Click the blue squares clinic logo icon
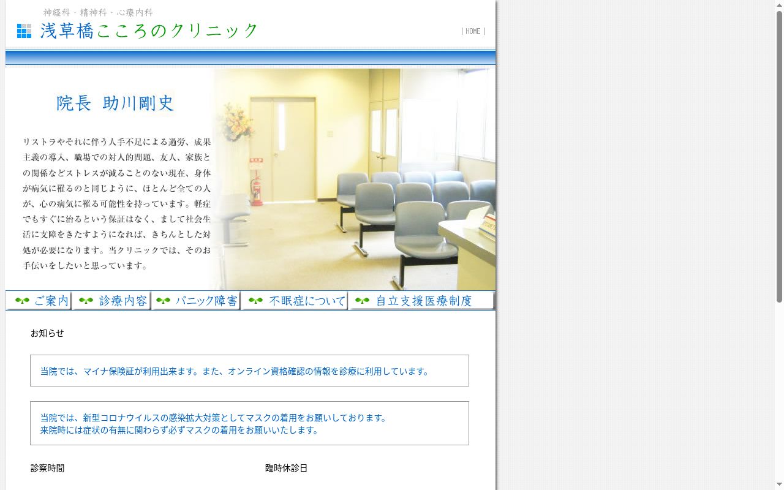784x490 pixels. [24, 31]
